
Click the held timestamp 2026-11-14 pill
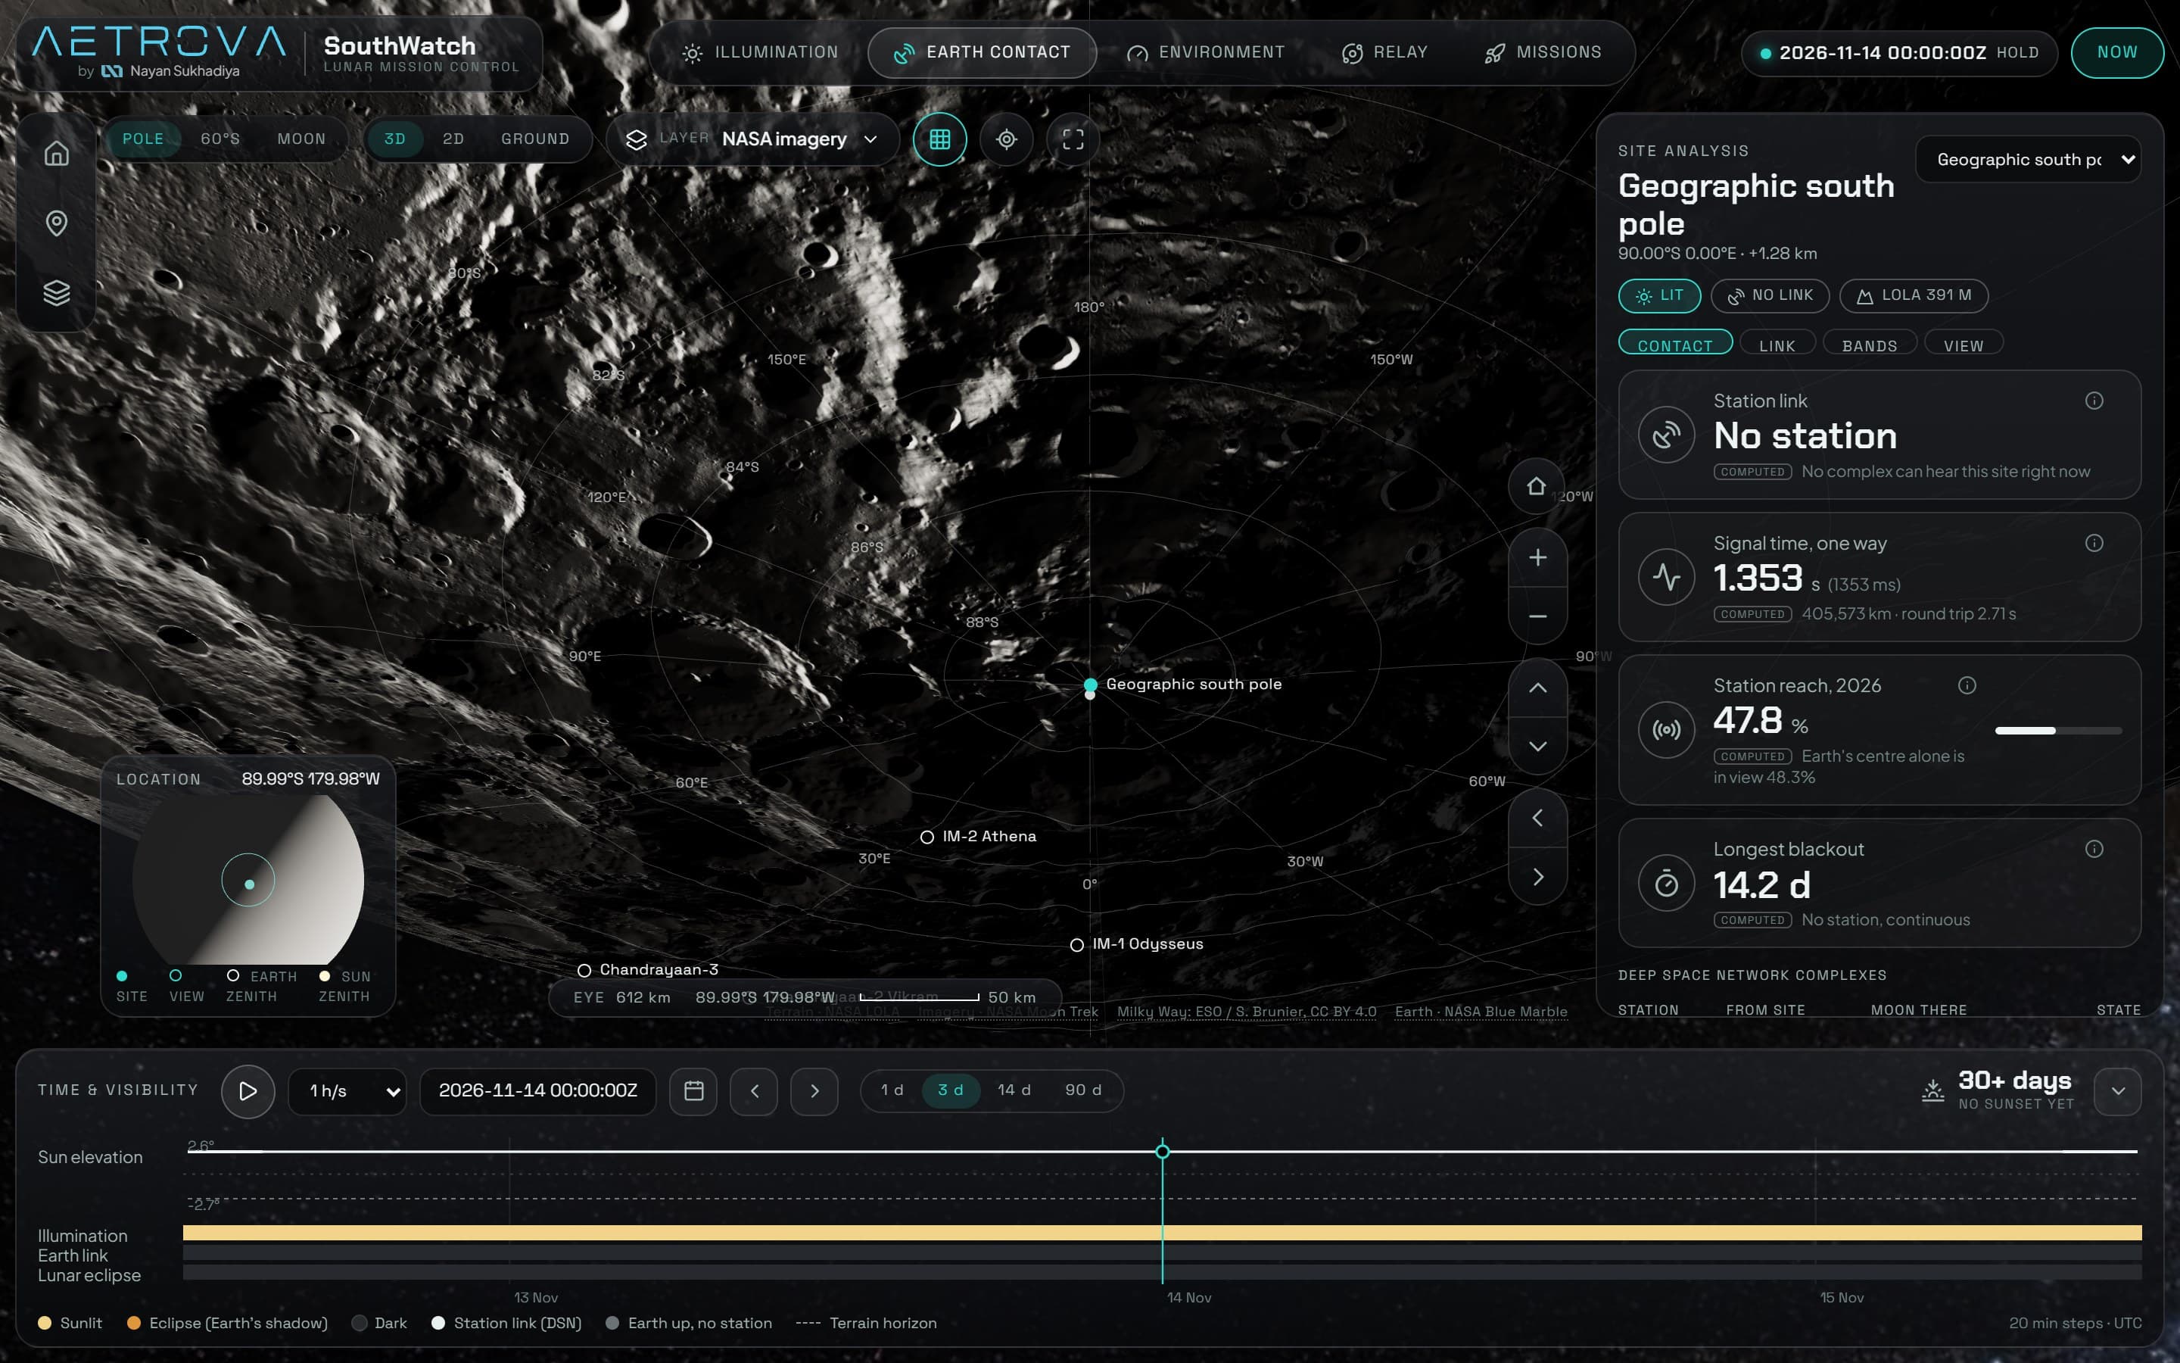(1899, 52)
